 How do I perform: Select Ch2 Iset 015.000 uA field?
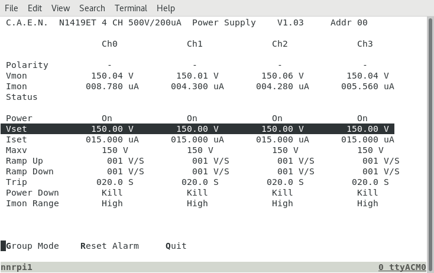click(x=283, y=139)
